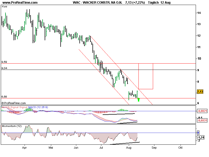Viewport: 209px width, 157px height.
Task: Select the Sep month label on time axis
Action: [154, 148]
